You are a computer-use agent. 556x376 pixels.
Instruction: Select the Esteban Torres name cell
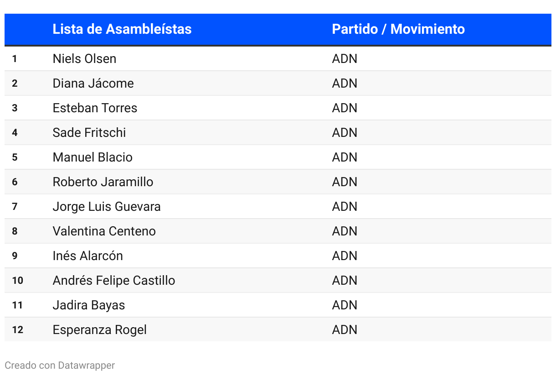(x=95, y=108)
